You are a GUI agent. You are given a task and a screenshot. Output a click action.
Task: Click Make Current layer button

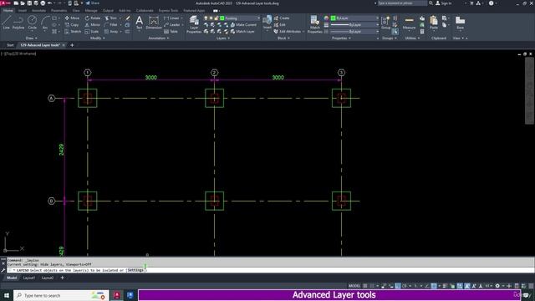243,25
